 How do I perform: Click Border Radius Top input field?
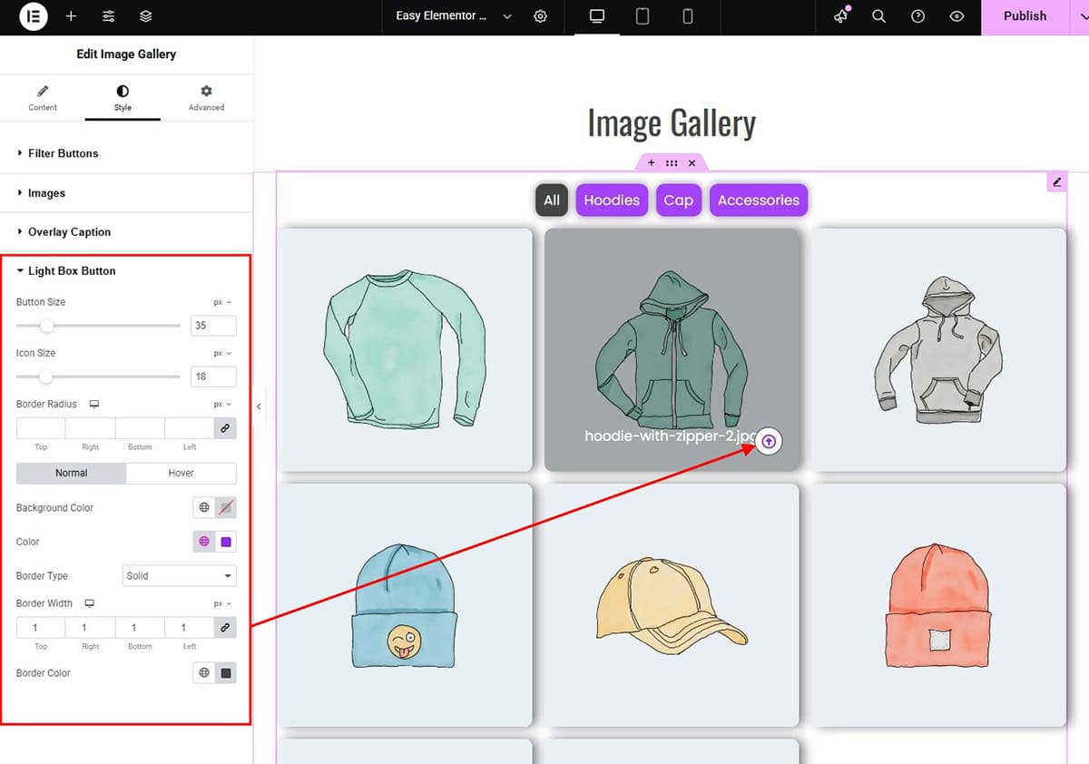click(41, 428)
